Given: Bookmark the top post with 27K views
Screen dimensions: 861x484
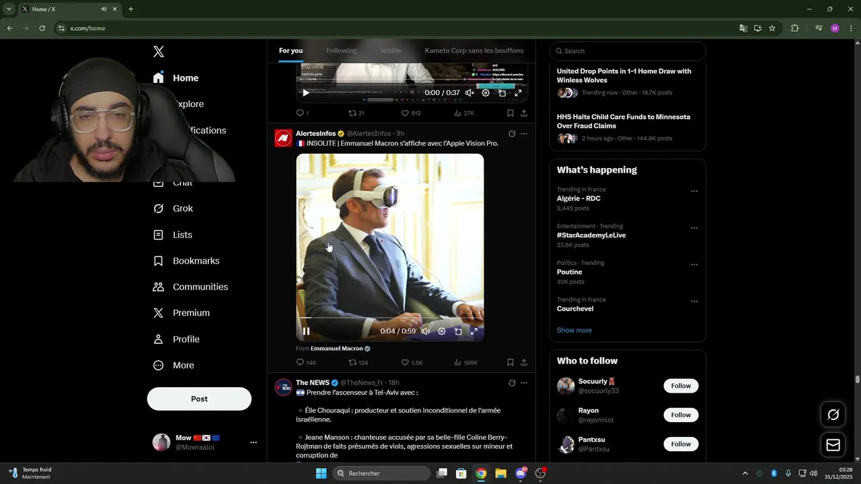Looking at the screenshot, I should 511,113.
